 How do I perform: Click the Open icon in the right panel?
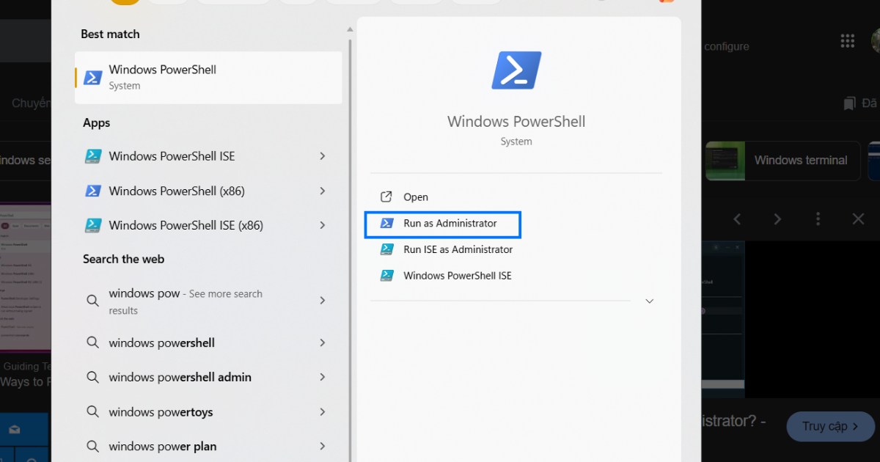tap(386, 197)
